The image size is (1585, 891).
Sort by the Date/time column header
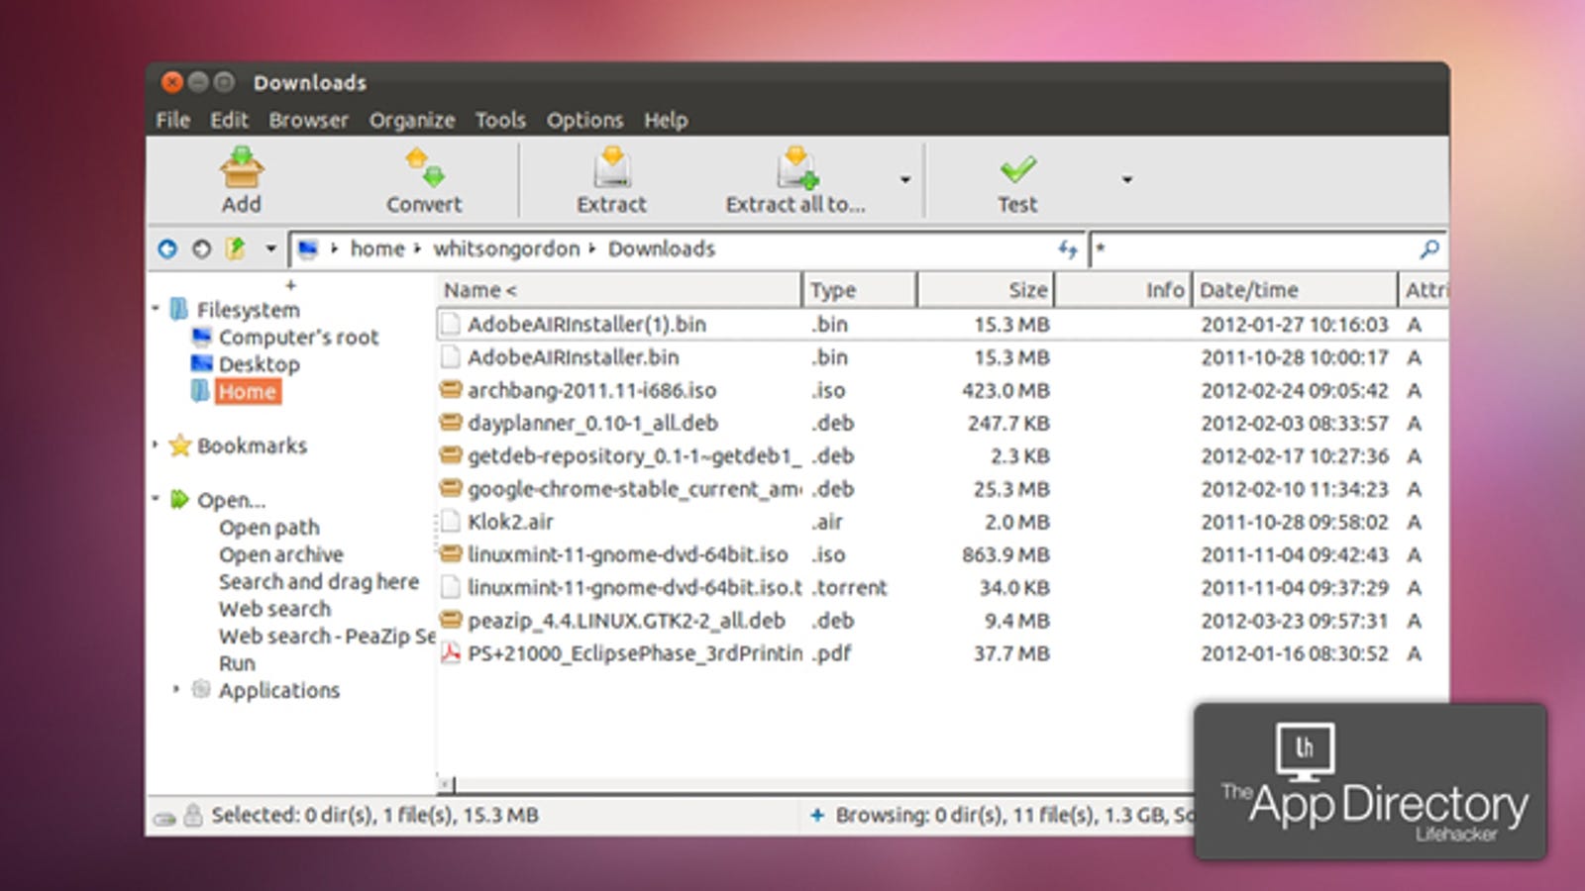tap(1295, 290)
